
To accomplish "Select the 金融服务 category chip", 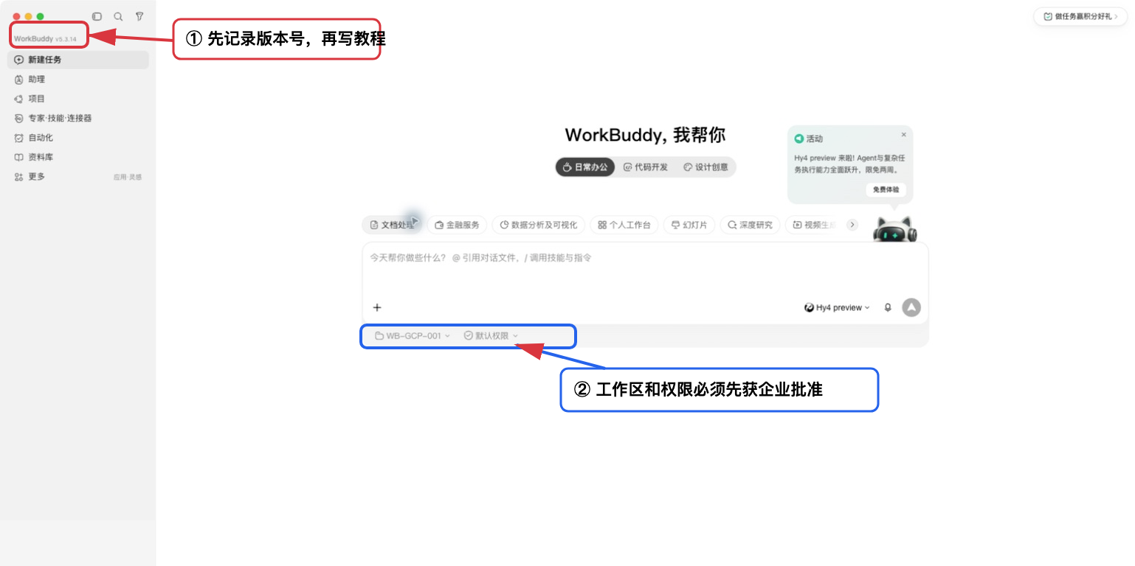I will (x=457, y=225).
